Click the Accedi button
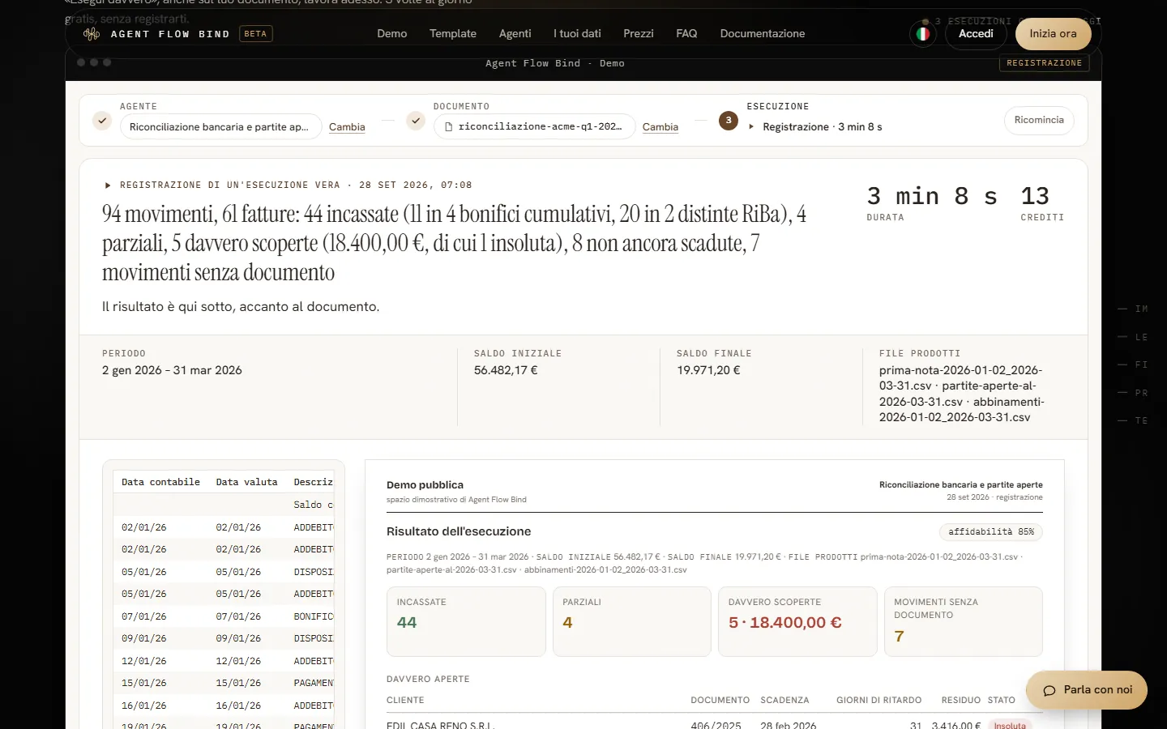This screenshot has width=1167, height=729. click(976, 34)
